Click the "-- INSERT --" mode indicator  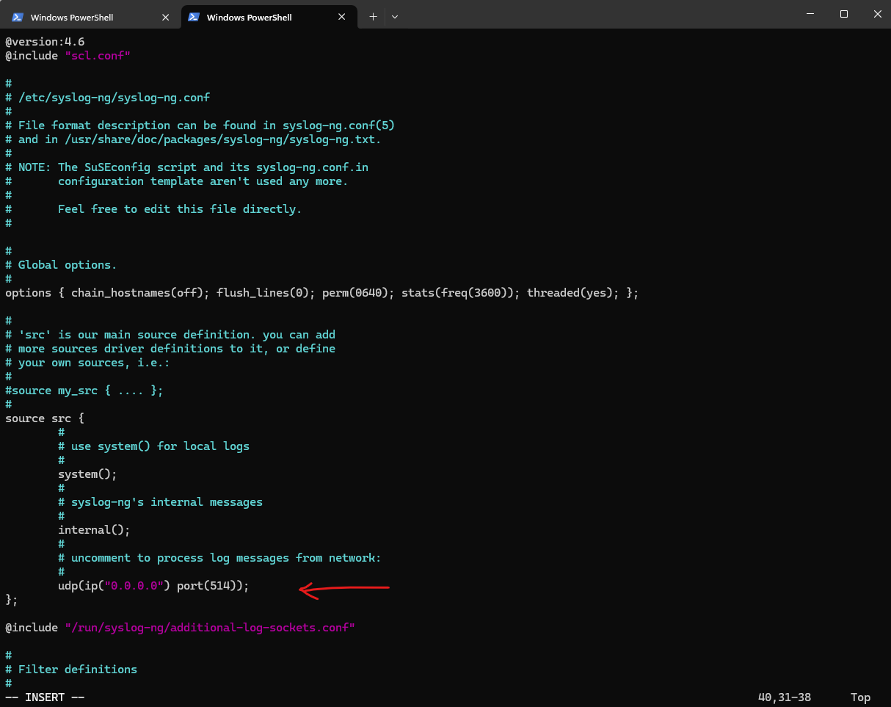(45, 697)
